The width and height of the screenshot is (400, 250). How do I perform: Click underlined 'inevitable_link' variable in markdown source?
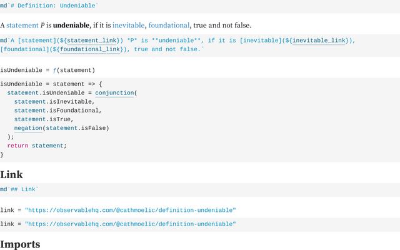pyautogui.click(x=319, y=41)
